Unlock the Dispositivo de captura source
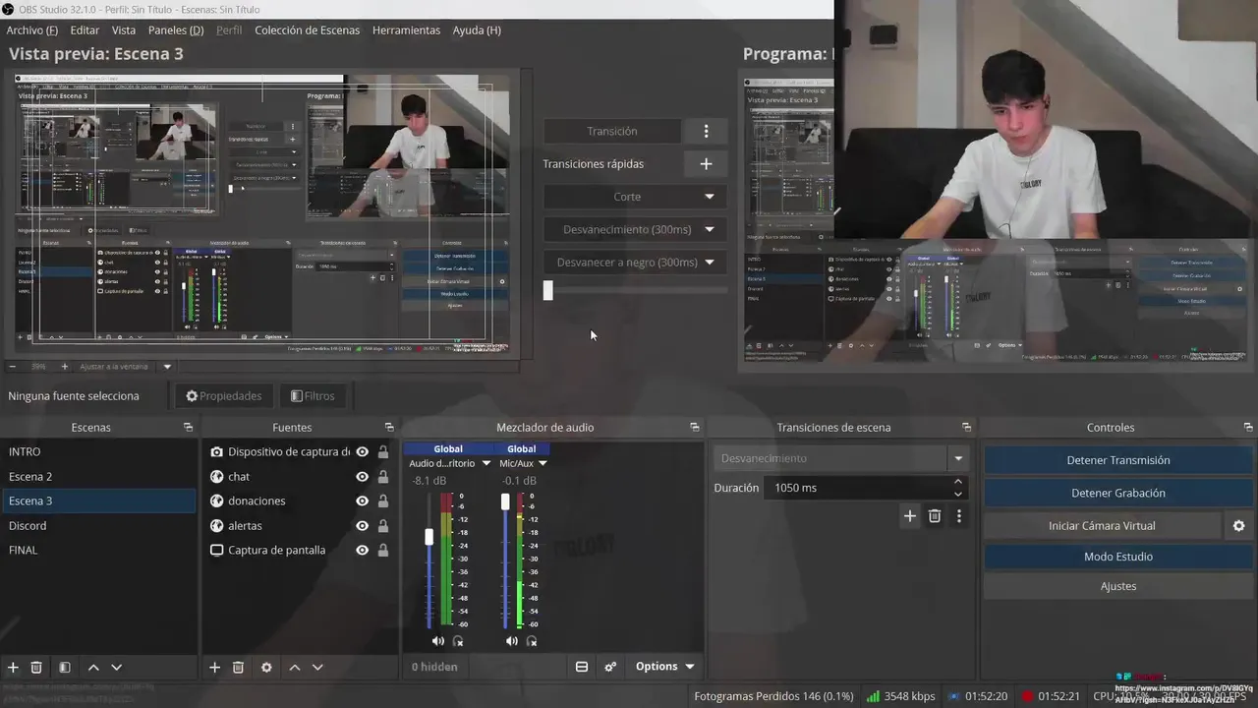The image size is (1258, 708). [x=383, y=452]
